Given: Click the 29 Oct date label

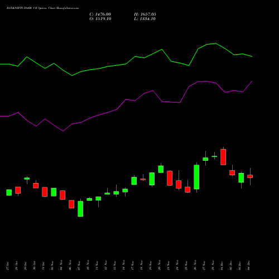Looking at the screenshot, I should point(26,266).
